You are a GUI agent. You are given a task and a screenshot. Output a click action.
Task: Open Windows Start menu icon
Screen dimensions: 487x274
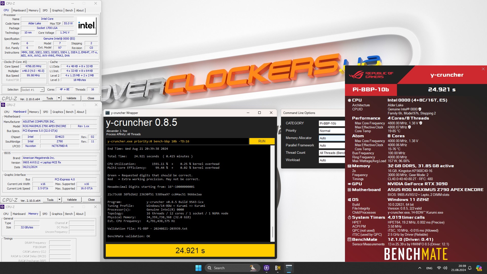198,268
